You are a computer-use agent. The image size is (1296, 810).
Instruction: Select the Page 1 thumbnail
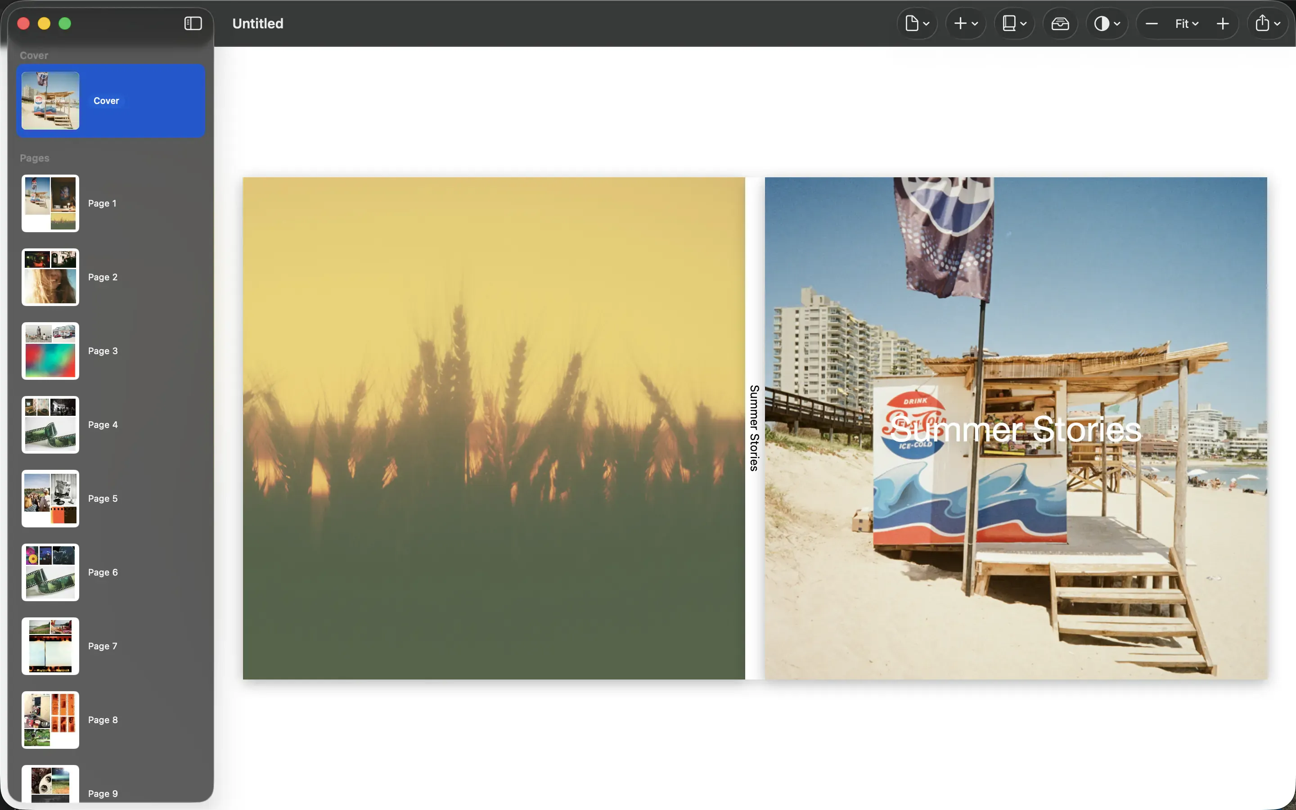pos(50,203)
